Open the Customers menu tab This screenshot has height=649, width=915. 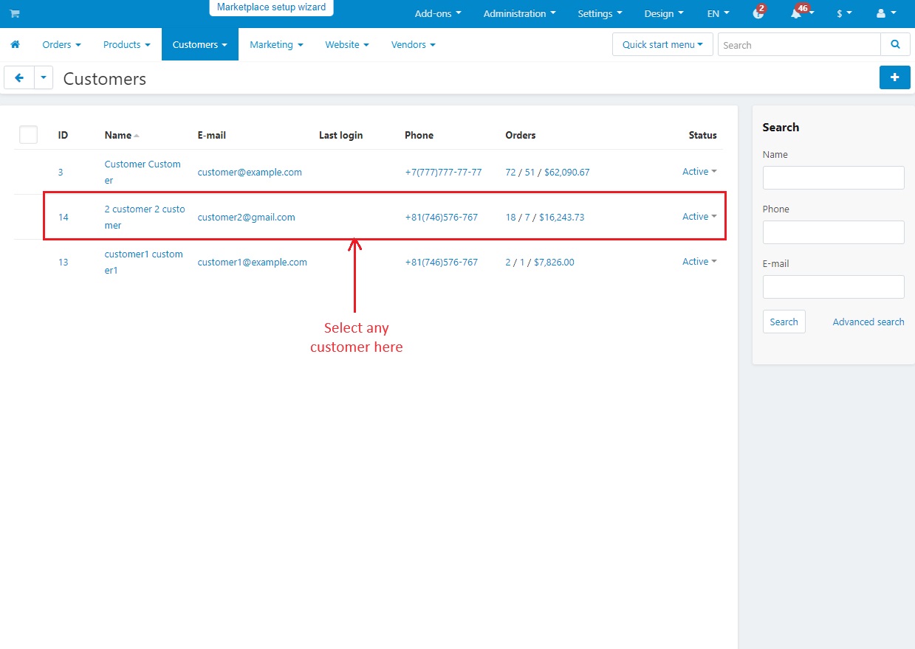[x=200, y=44]
